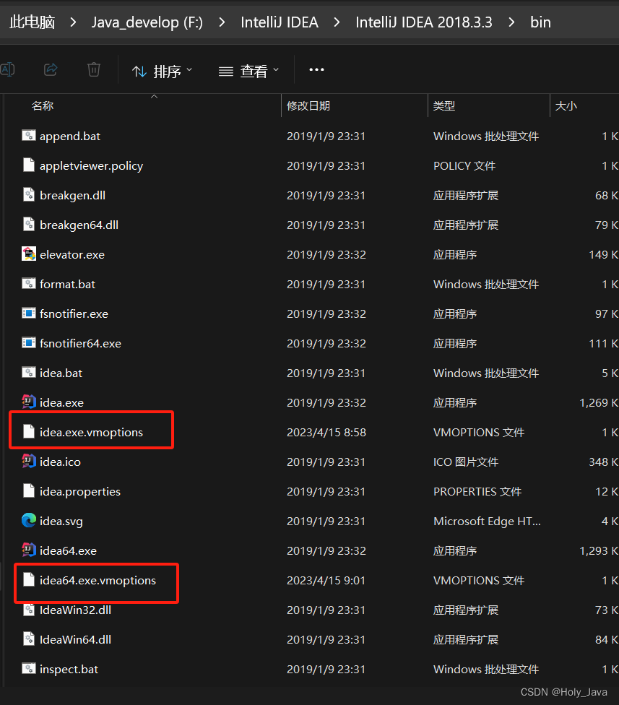This screenshot has width=619, height=705.
Task: Click size 1,269 K of idea.exe
Action: (599, 402)
